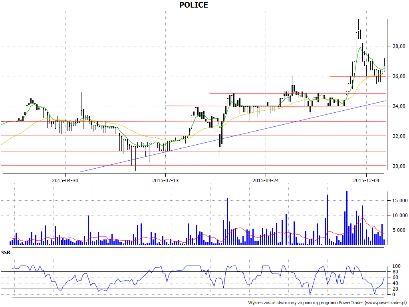
Task: Click the 40 level on %R axis
Action: (x=395, y=283)
